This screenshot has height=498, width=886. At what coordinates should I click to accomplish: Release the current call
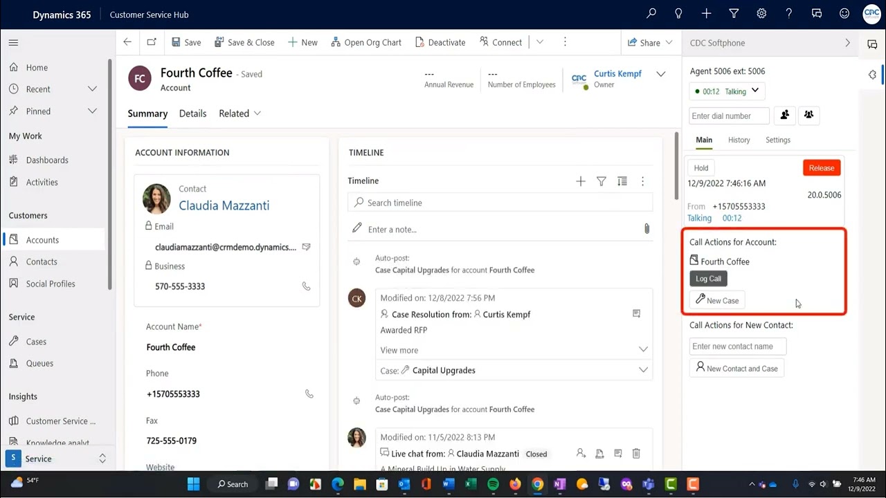822,168
